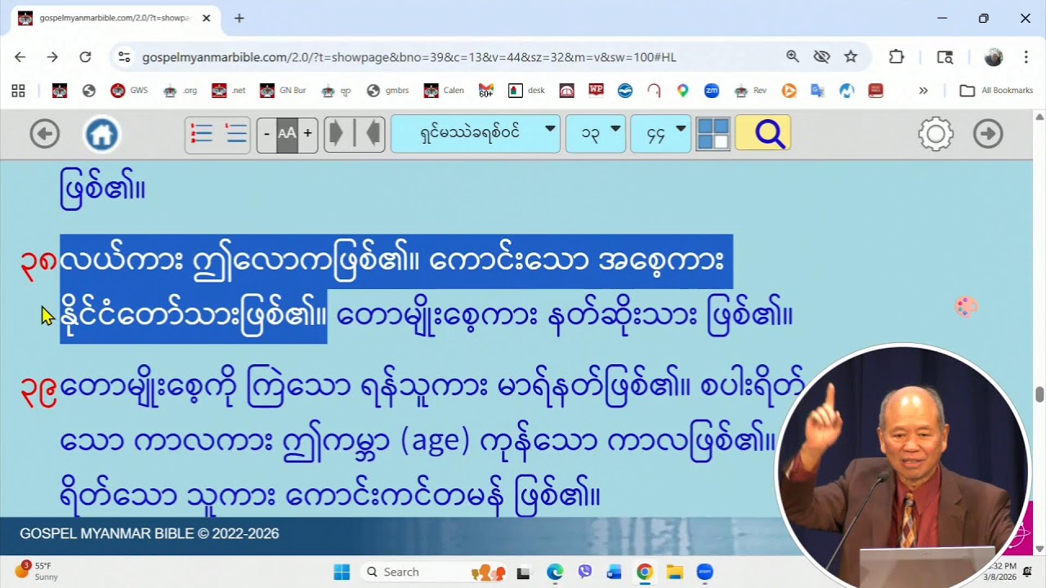View site information icon in address bar
This screenshot has height=588, width=1046.
[124, 57]
